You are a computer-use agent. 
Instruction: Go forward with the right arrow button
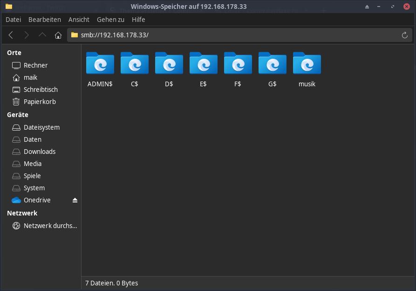pyautogui.click(x=26, y=35)
